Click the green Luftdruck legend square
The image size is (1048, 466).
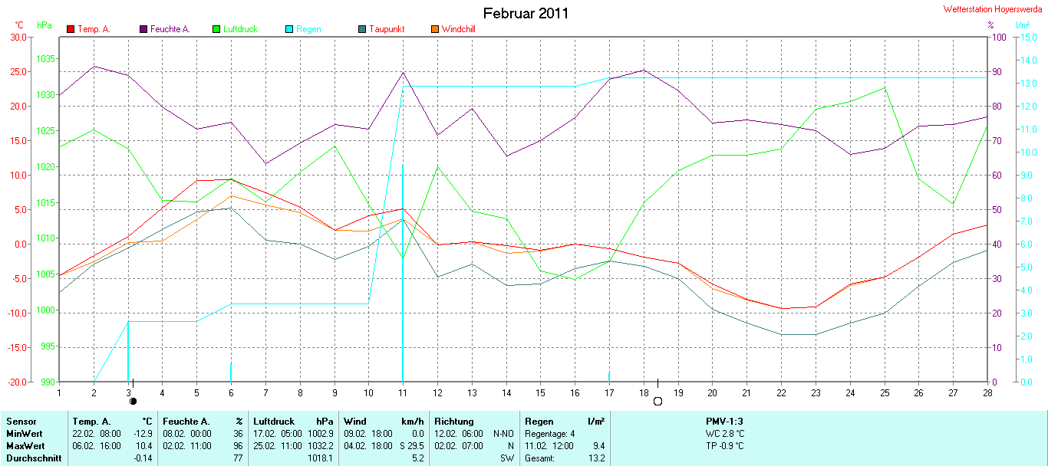coord(216,29)
